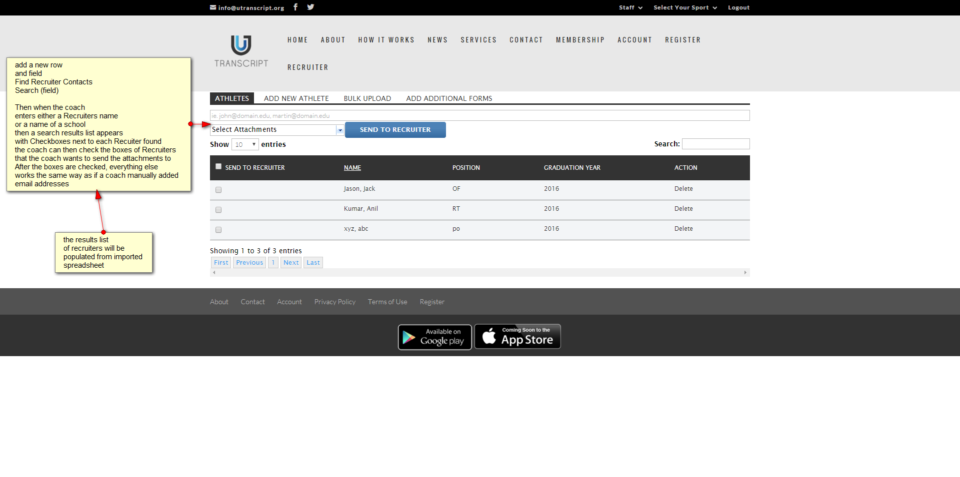Open the Services menu item
This screenshot has width=960, height=477.
(x=478, y=40)
